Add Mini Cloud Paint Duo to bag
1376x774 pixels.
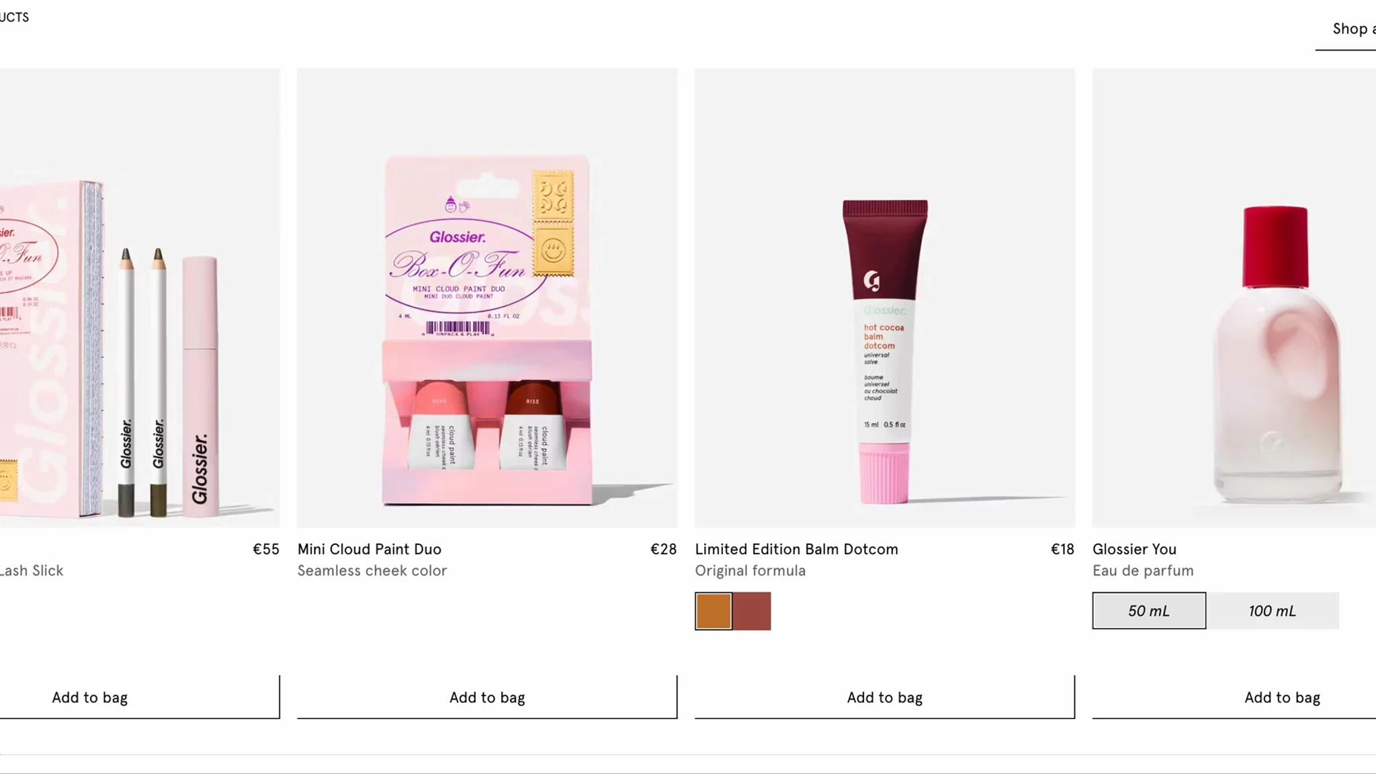pyautogui.click(x=487, y=697)
